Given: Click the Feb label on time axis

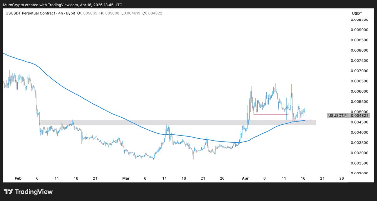Looking at the screenshot, I should pyautogui.click(x=18, y=178).
